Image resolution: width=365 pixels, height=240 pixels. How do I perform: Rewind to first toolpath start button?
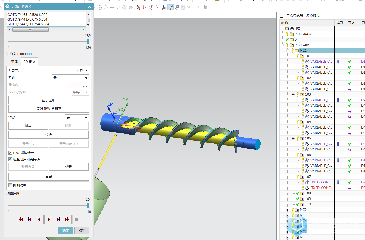coord(21,219)
